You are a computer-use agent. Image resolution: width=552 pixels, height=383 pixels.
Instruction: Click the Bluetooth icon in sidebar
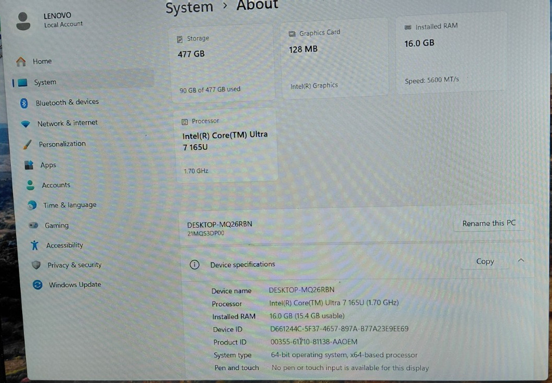click(24, 103)
